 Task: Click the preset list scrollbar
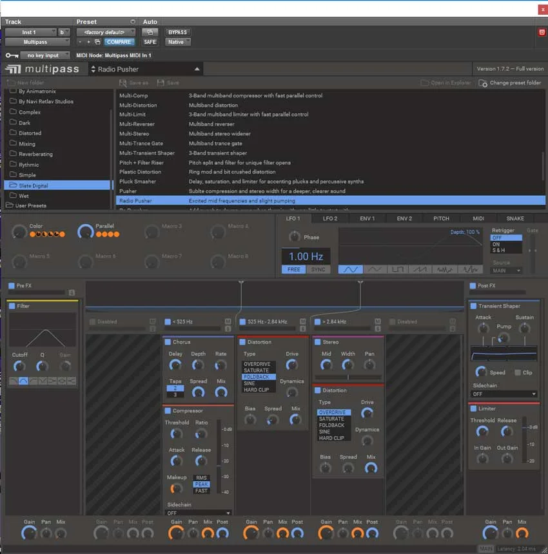(543, 166)
